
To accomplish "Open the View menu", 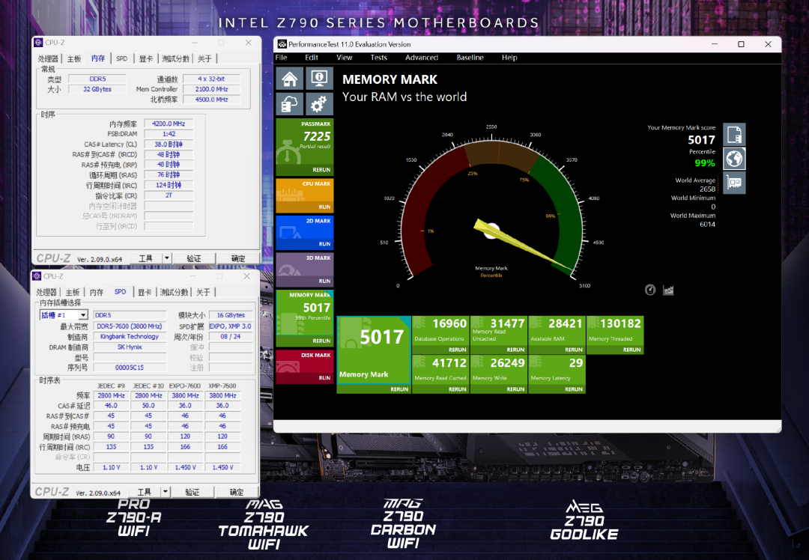I will [x=344, y=58].
